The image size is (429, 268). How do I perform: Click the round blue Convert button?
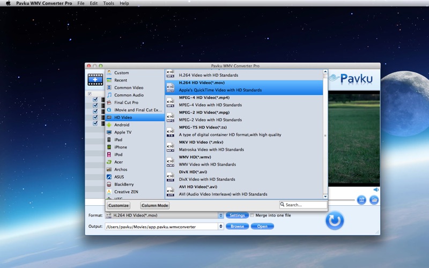pyautogui.click(x=334, y=220)
